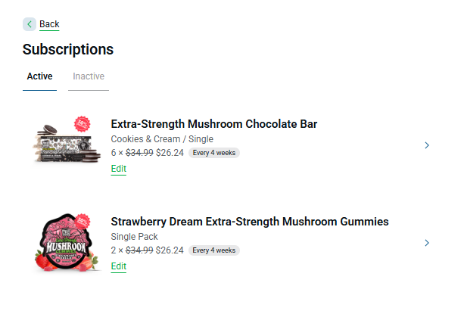Open the Inactive subscriptions tab
The width and height of the screenshot is (464, 317).
89,76
